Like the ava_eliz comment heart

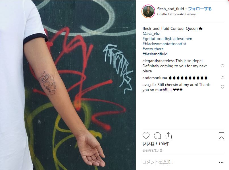(x=222, y=87)
